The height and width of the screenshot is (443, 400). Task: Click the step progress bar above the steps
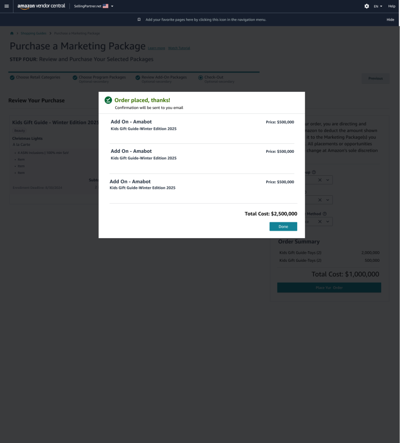pos(134,72)
